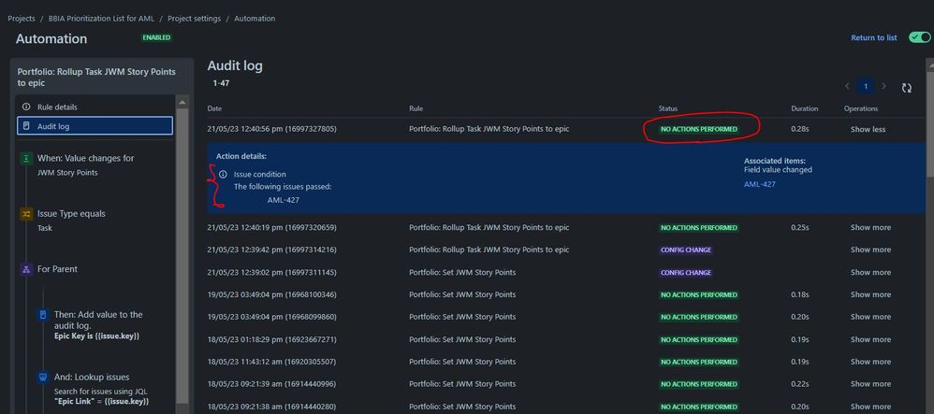The width and height of the screenshot is (934, 414).
Task: Click the Return to list link
Action: [873, 37]
